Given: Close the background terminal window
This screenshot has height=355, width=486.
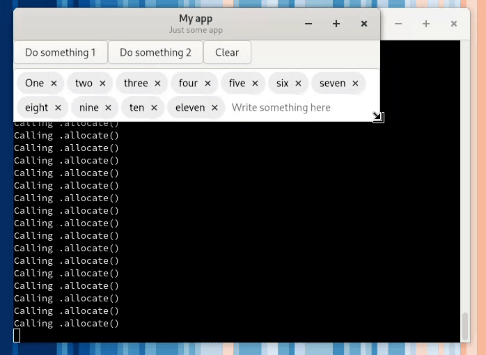Looking at the screenshot, I should pos(454,24).
